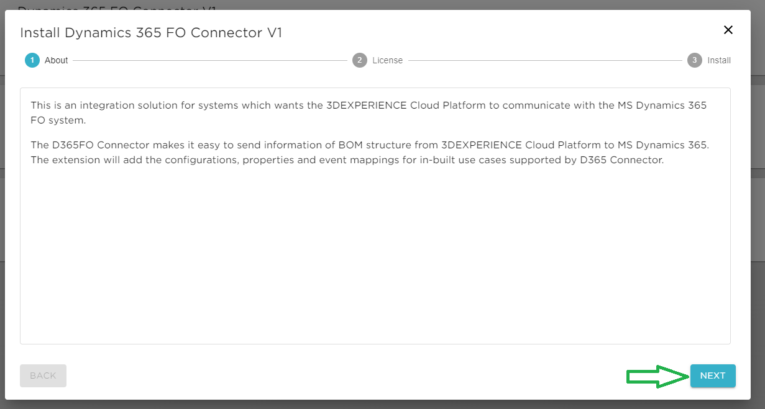
Task: Switch to the License step label
Action: 388,60
